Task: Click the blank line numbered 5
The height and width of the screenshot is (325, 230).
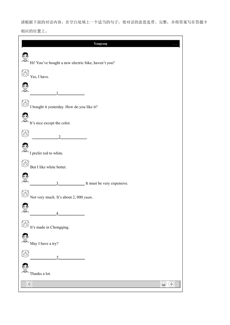Action: click(x=57, y=257)
